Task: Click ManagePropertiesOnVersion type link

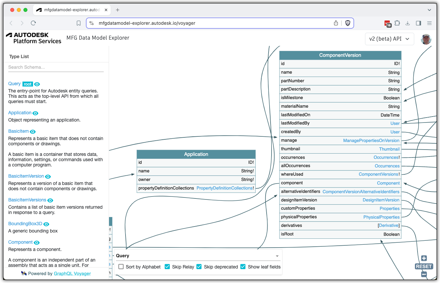Action: pos(371,141)
